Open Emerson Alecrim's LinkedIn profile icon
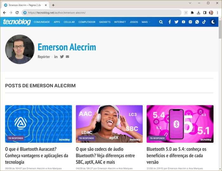Viewport: 222px width, 171px height. pos(56,57)
